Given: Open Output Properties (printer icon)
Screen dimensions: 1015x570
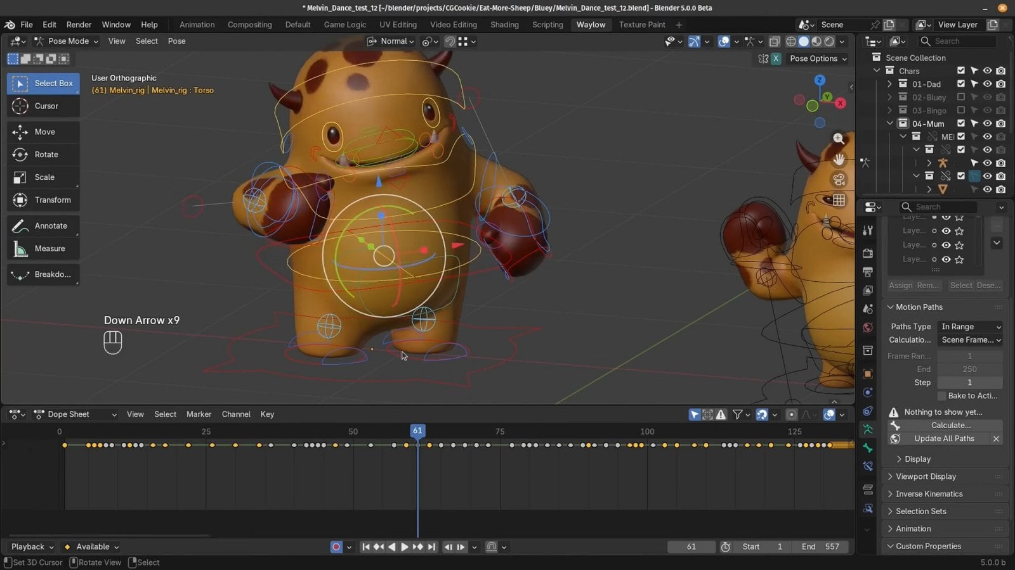Looking at the screenshot, I should click(x=867, y=271).
